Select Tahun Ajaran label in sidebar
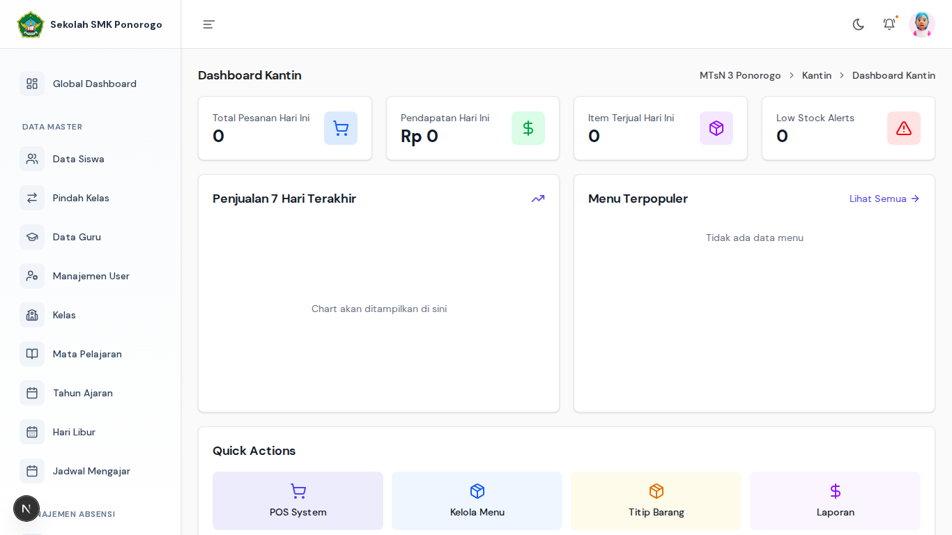Screen dimensions: 952x535 (83, 393)
